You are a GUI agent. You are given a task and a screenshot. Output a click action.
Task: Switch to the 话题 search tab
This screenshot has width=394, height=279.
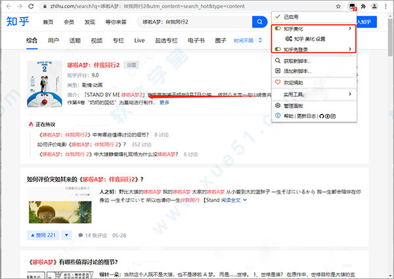click(x=75, y=41)
